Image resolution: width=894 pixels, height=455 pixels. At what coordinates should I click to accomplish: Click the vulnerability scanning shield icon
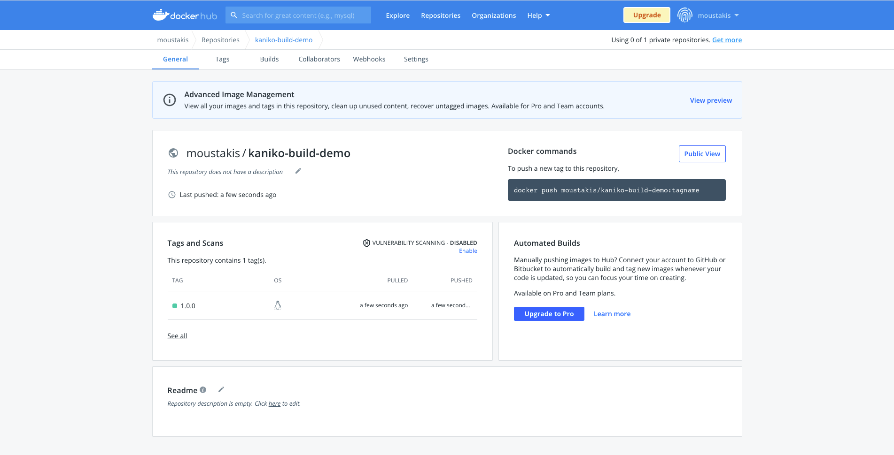coord(366,243)
